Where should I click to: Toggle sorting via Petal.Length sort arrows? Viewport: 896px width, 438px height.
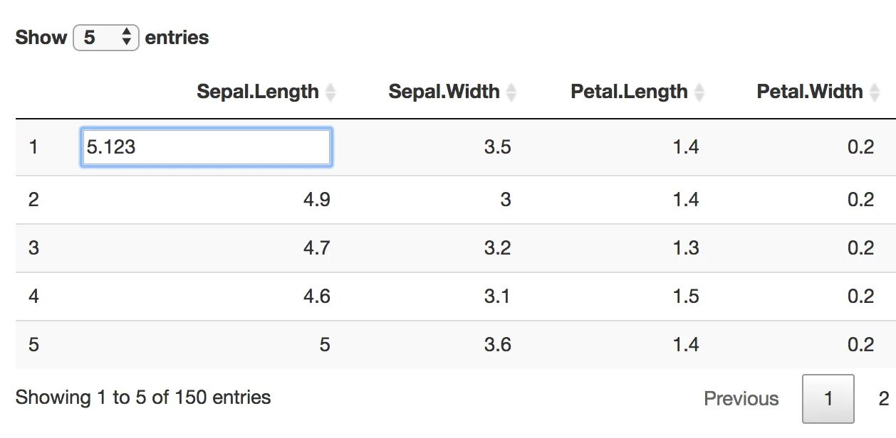pyautogui.click(x=699, y=92)
